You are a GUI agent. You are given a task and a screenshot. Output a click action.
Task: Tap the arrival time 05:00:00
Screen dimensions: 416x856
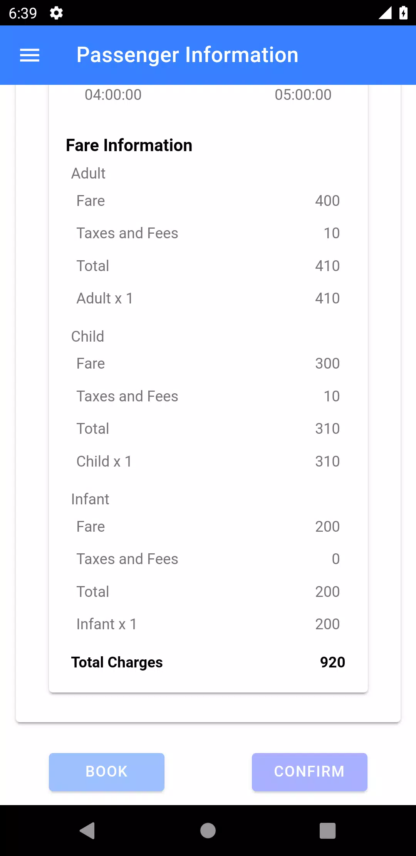click(303, 95)
